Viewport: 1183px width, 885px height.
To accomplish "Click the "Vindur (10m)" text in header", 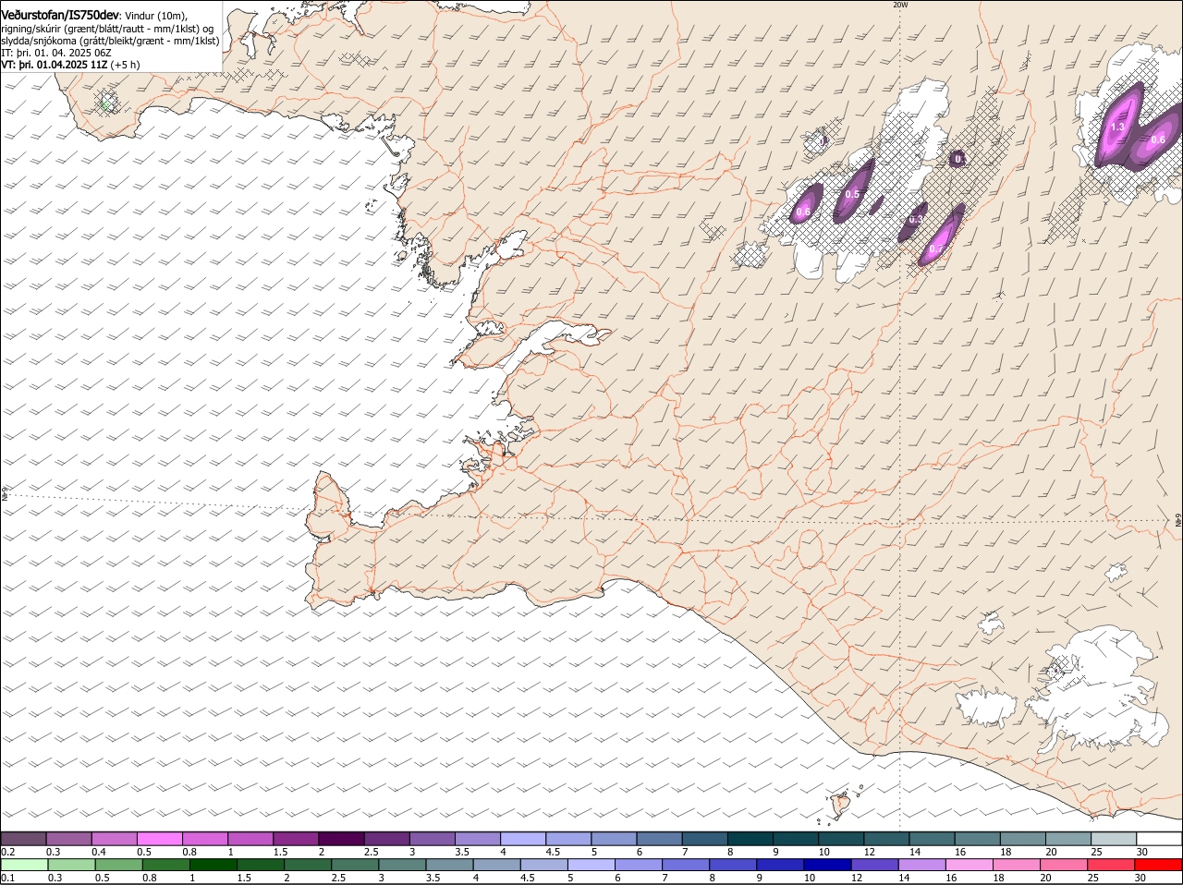I will click(x=155, y=17).
